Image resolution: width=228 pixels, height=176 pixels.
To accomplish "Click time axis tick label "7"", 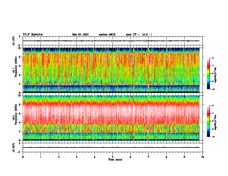I will (149, 157).
